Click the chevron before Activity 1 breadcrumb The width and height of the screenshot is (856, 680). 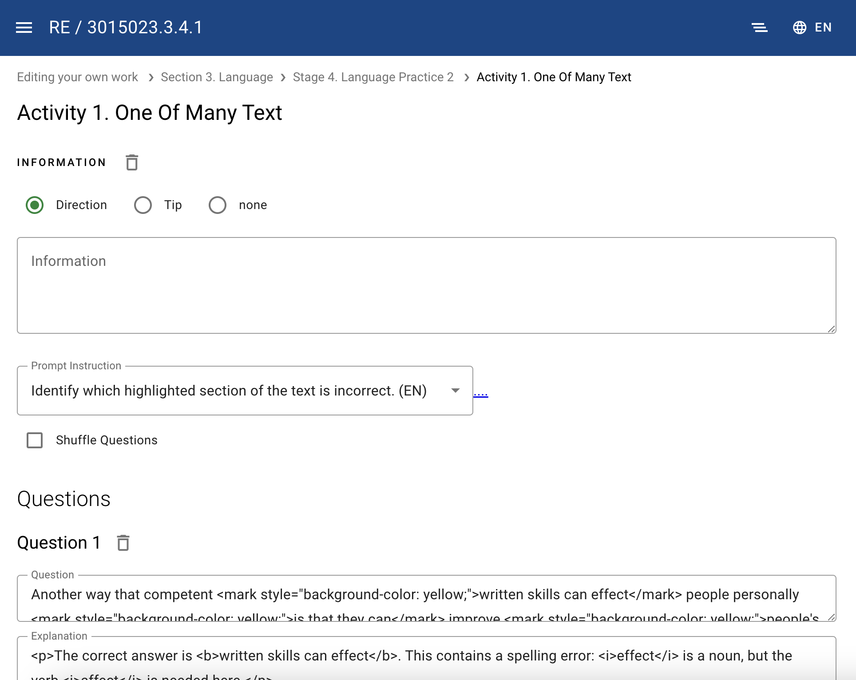coord(466,78)
